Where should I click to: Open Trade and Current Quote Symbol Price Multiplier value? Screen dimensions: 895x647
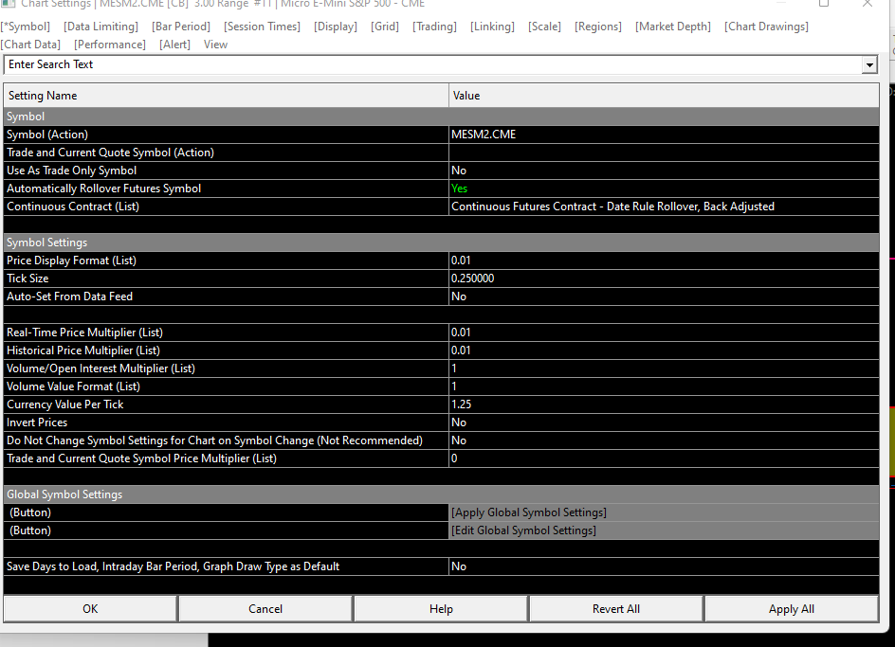point(664,458)
